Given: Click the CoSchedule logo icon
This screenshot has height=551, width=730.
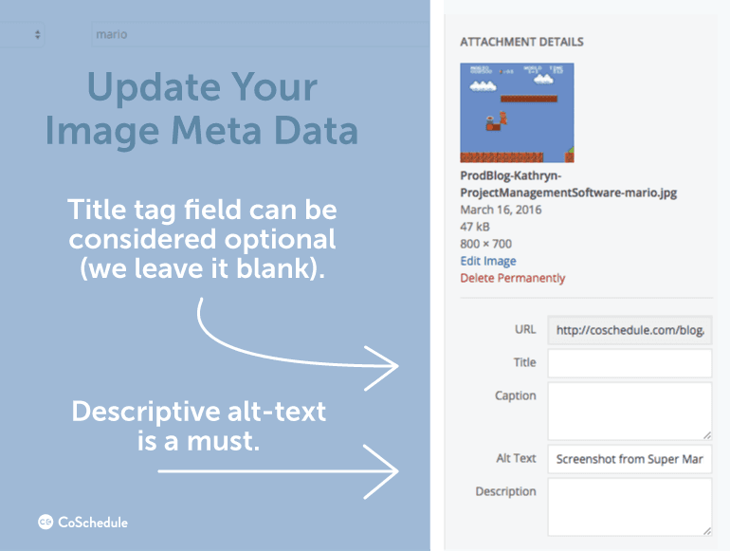Looking at the screenshot, I should 46,522.
